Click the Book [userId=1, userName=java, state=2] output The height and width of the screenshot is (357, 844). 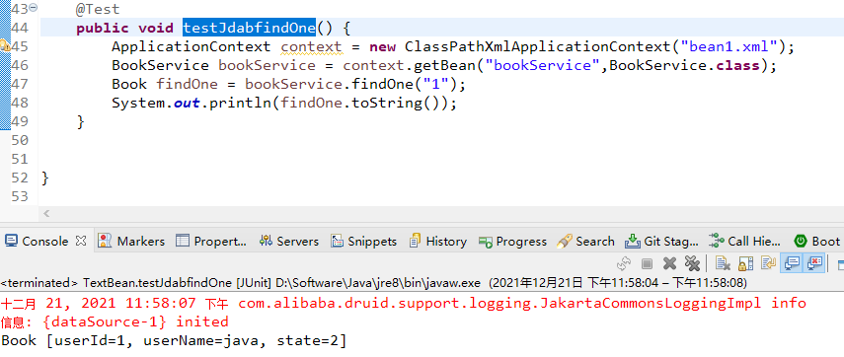pyautogui.click(x=174, y=341)
